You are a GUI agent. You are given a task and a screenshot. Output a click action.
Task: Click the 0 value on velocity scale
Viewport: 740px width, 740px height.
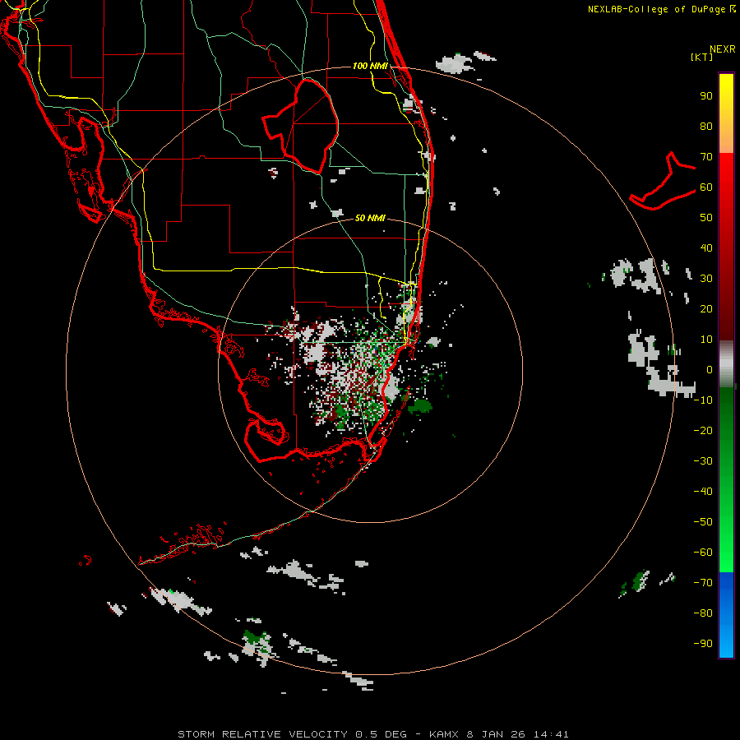(710, 369)
